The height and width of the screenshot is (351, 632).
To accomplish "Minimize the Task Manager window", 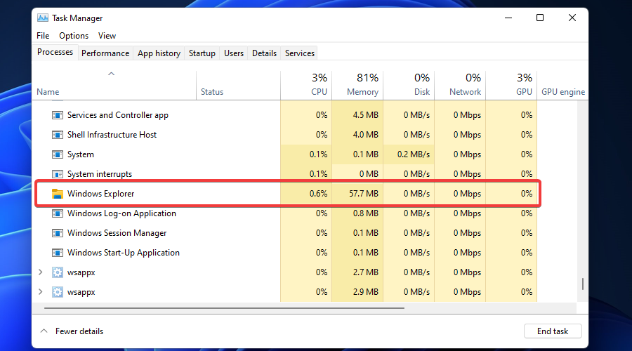I will coord(508,18).
